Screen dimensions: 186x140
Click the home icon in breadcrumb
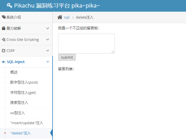pyautogui.click(x=60, y=17)
